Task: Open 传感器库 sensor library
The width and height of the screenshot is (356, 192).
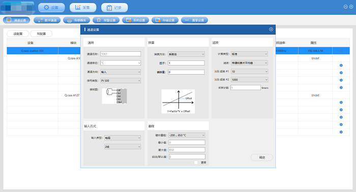Action: [x=76, y=20]
